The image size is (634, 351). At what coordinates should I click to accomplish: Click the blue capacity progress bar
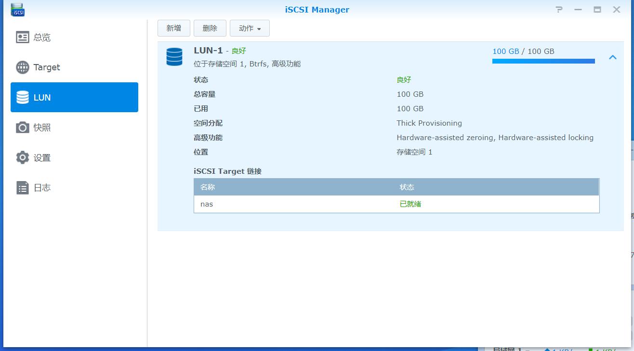coord(543,61)
